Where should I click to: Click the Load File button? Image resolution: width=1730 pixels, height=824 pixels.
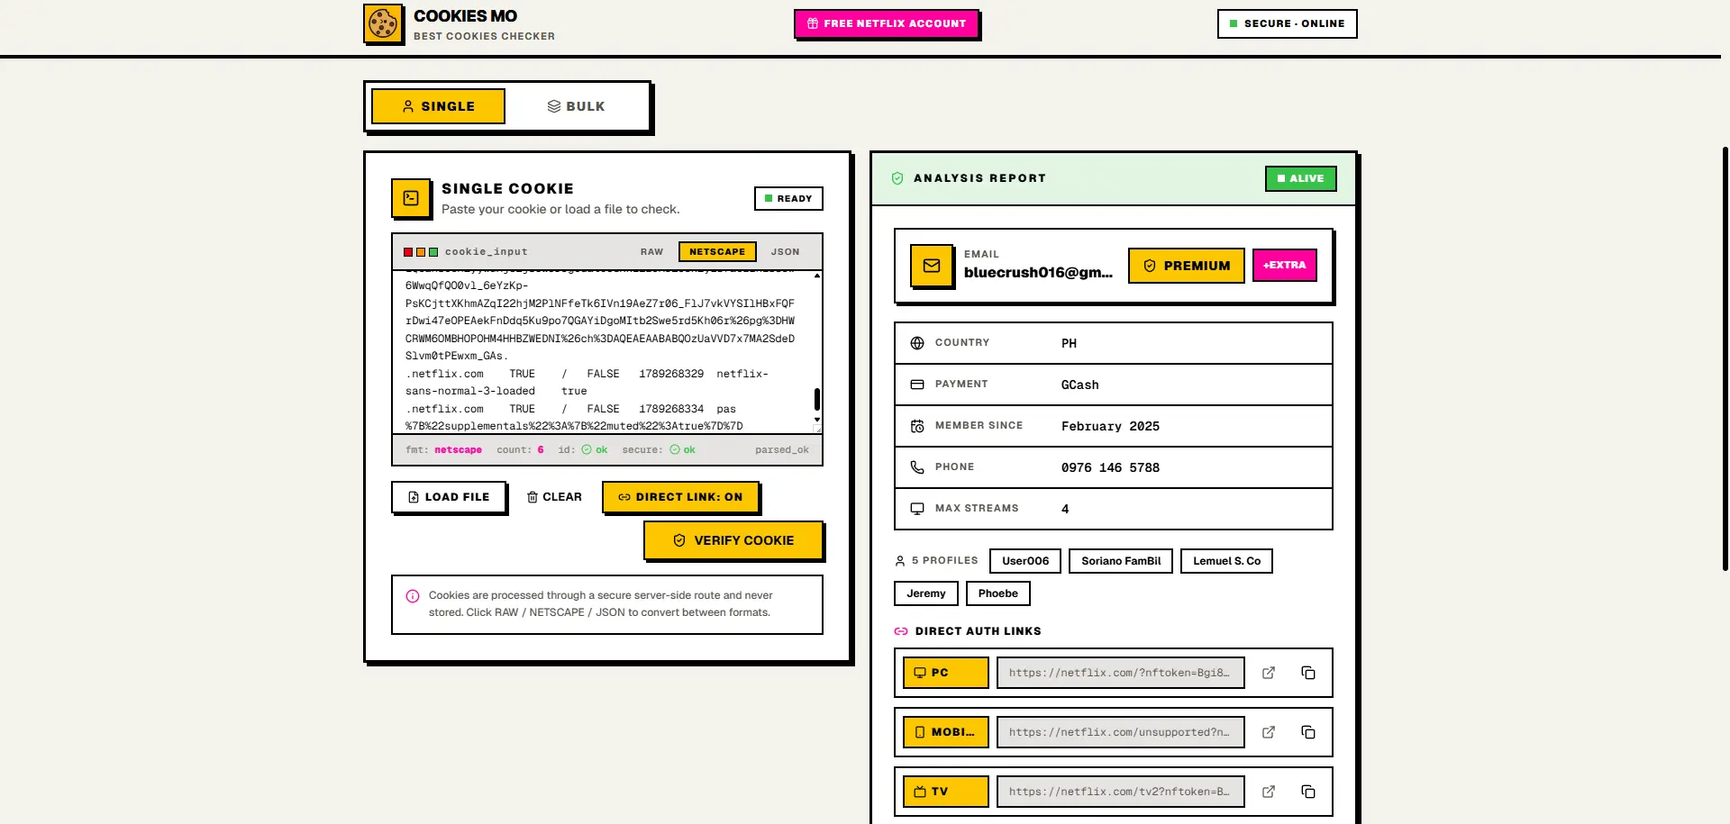click(449, 497)
